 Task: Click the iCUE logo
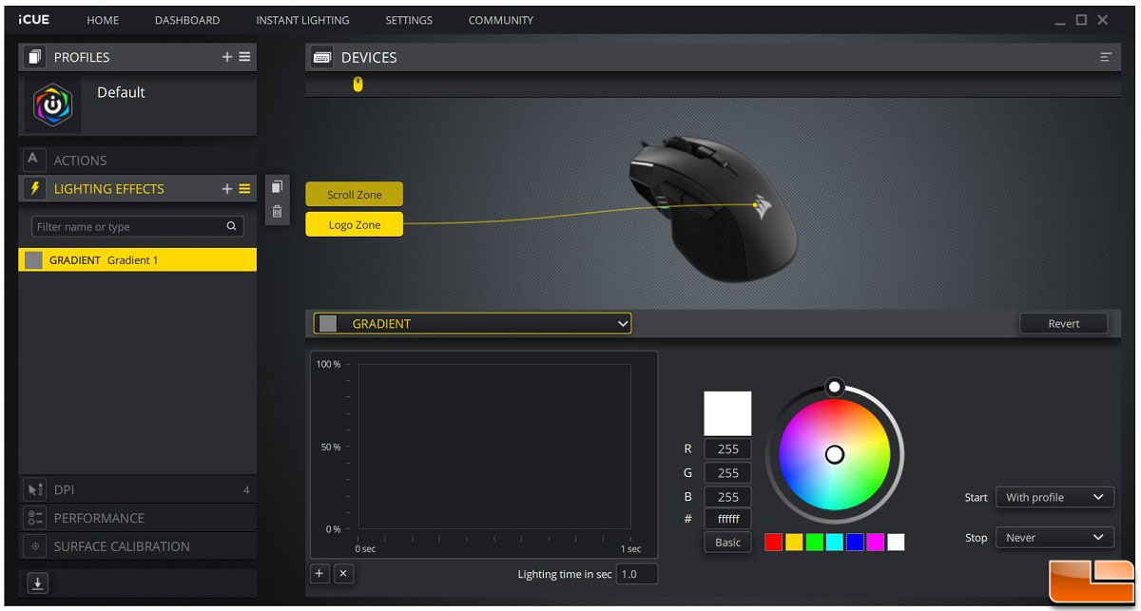pos(34,20)
